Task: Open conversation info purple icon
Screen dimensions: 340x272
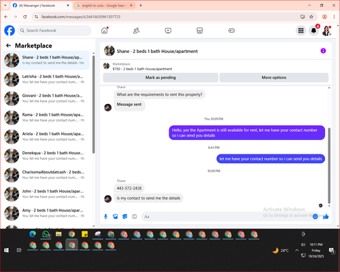Action: coord(323,51)
